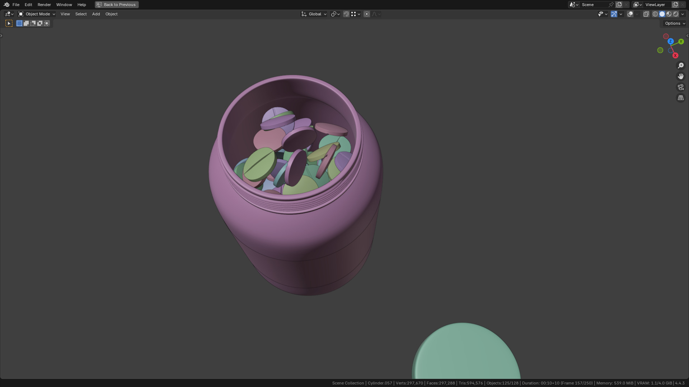Switch to wireframe viewport shading

tap(655, 14)
